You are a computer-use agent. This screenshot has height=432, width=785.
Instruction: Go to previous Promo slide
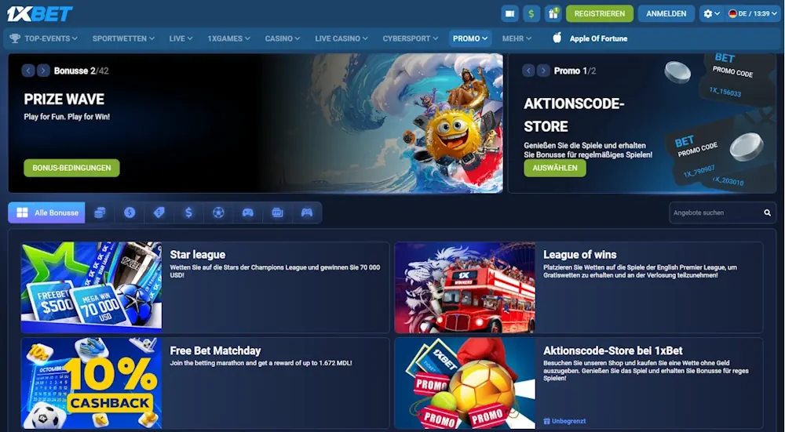point(528,71)
